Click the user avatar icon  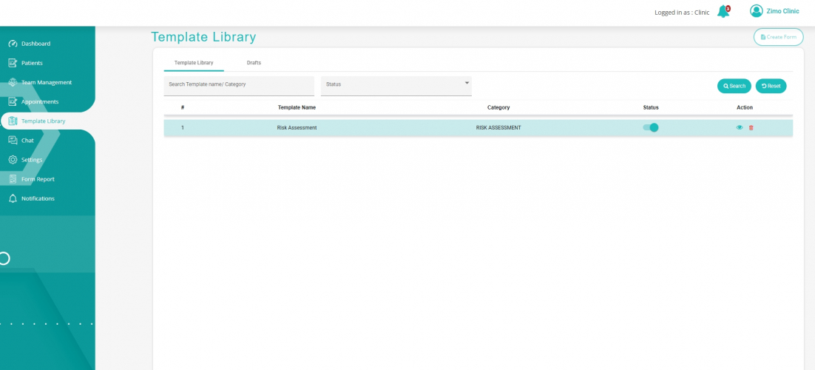pyautogui.click(x=757, y=11)
